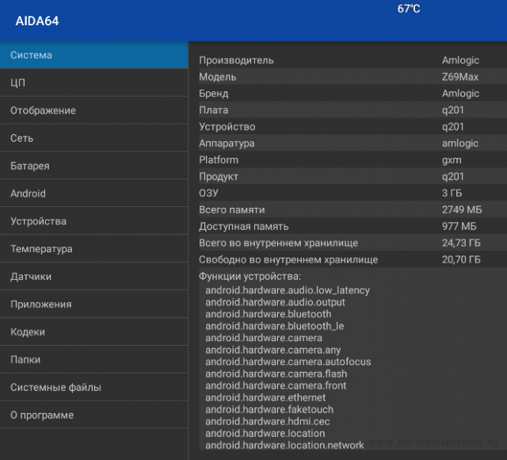Select the Производитель row
Image resolution: width=507 pixels, height=460 pixels.
(353, 60)
